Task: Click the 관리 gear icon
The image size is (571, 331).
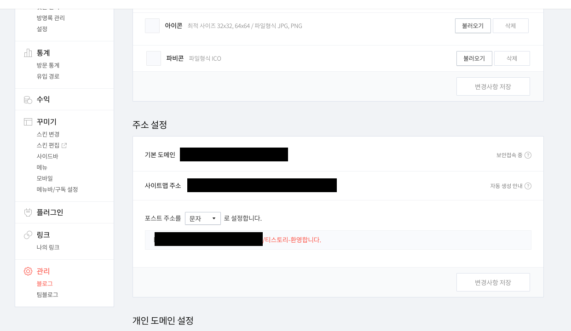Action: [x=28, y=271]
